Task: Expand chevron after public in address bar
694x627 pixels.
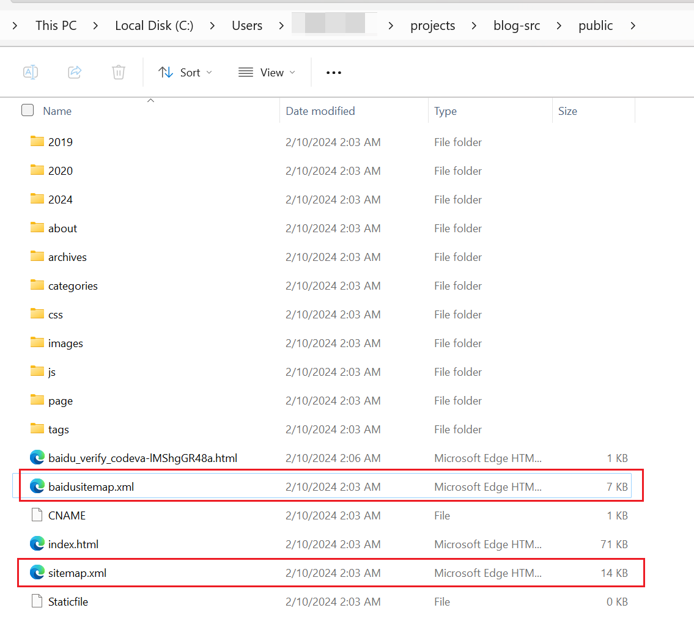Action: pos(632,26)
